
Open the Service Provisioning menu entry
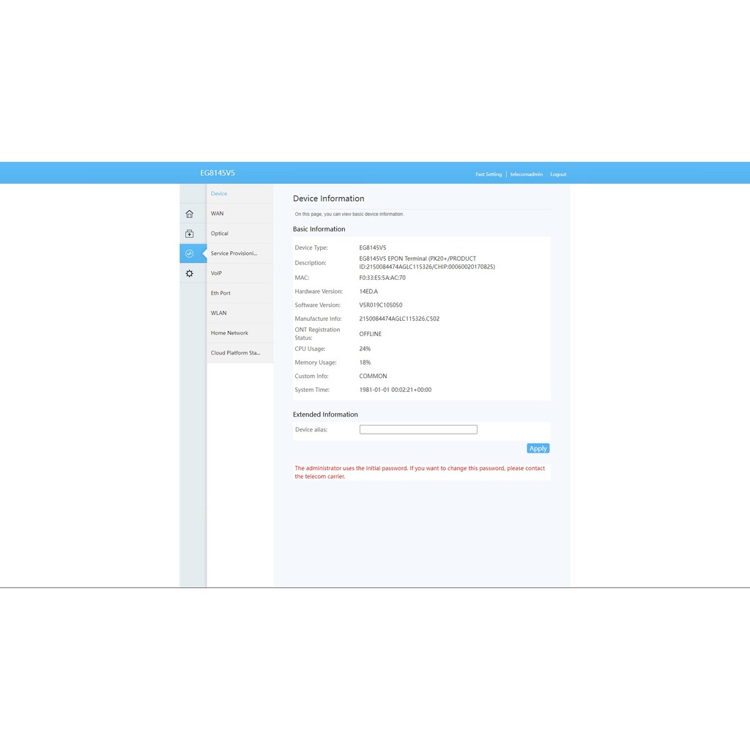(234, 253)
